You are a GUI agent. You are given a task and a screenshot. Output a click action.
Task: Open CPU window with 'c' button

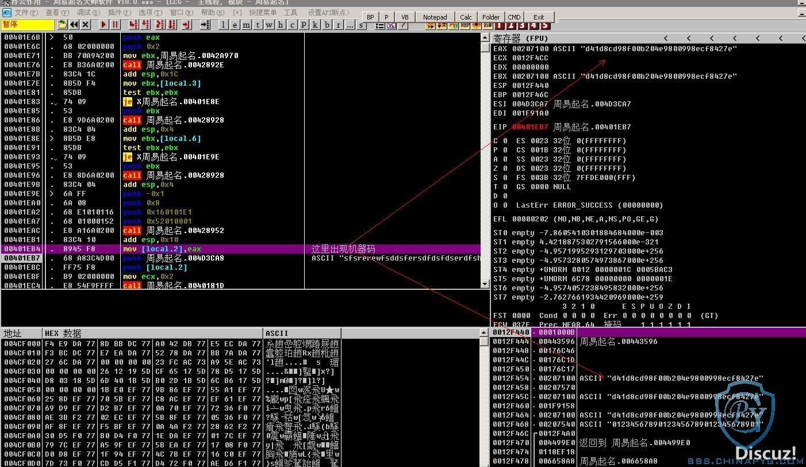pyautogui.click(x=292, y=25)
